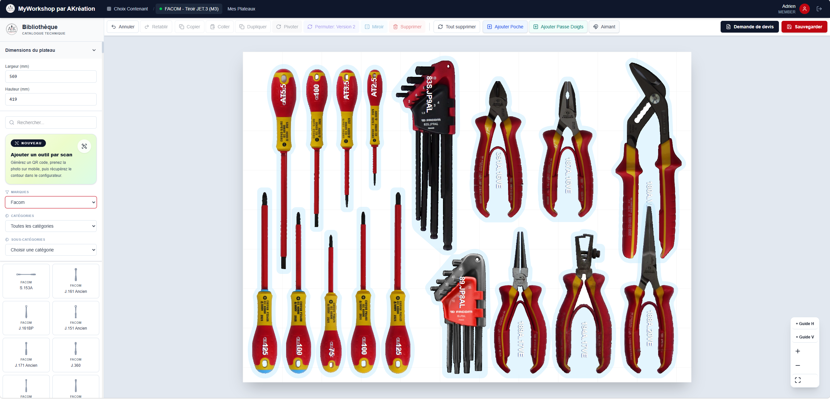The image size is (830, 399).
Task: Click the fit-to-screen icon
Action: coord(798,380)
